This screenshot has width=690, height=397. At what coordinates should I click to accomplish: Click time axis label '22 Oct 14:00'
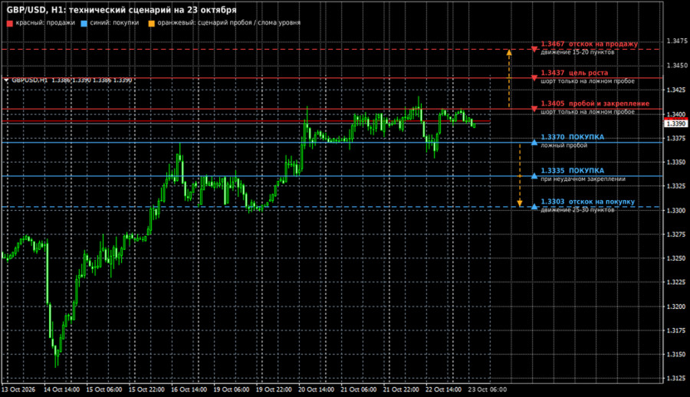444,389
